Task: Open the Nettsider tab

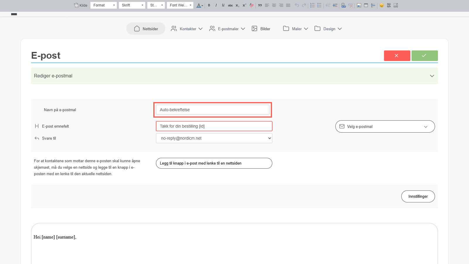Action: point(146,29)
